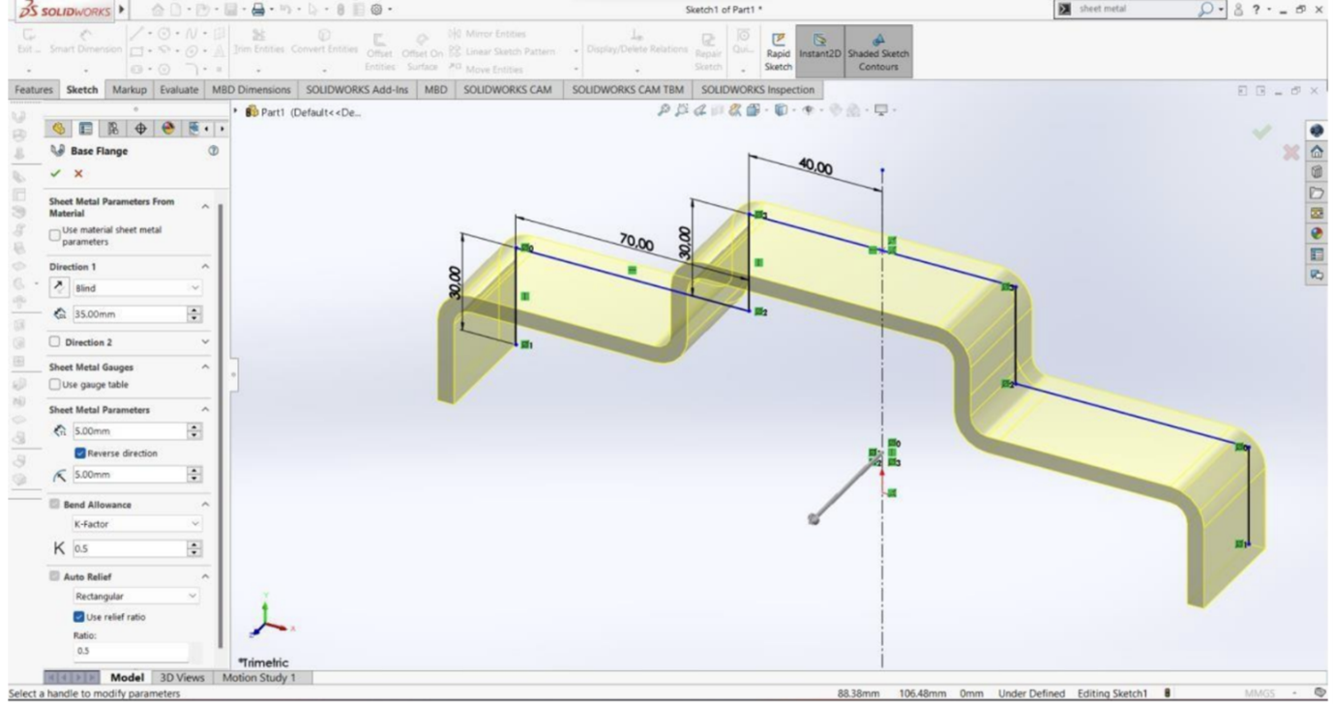Open the Rectangular auto relief dropdown
Image resolution: width=1333 pixels, height=704 pixels.
click(x=134, y=596)
